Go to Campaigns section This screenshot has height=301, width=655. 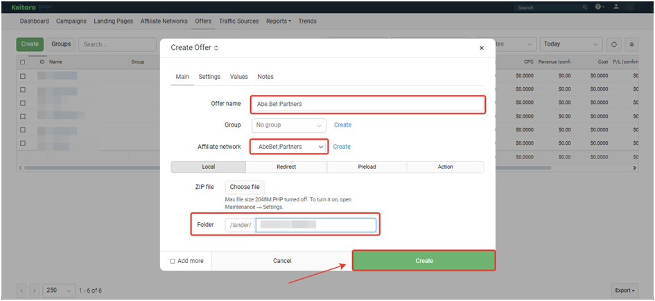pyautogui.click(x=71, y=21)
